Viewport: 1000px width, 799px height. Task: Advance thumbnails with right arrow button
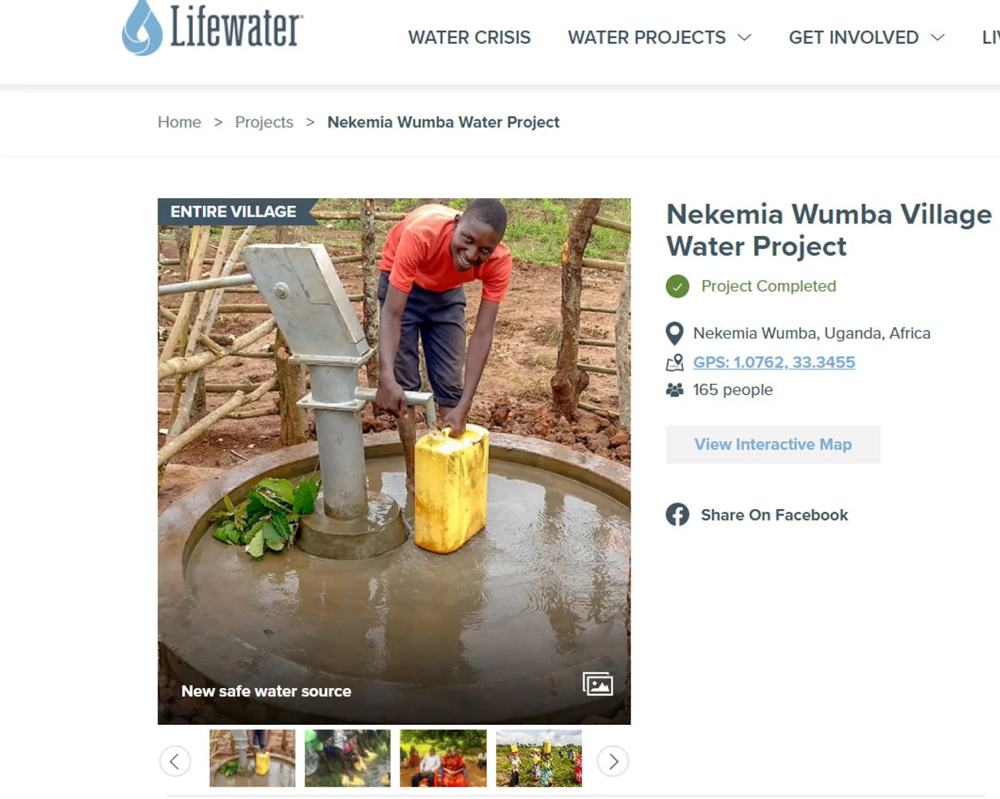tap(613, 761)
